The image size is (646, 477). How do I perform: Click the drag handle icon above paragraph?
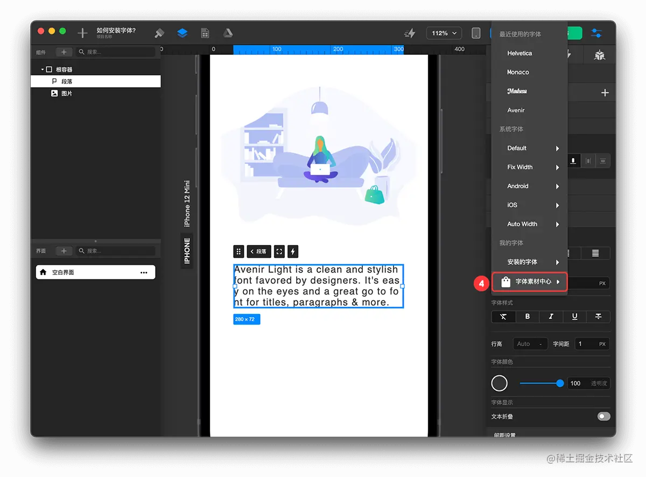pos(239,251)
